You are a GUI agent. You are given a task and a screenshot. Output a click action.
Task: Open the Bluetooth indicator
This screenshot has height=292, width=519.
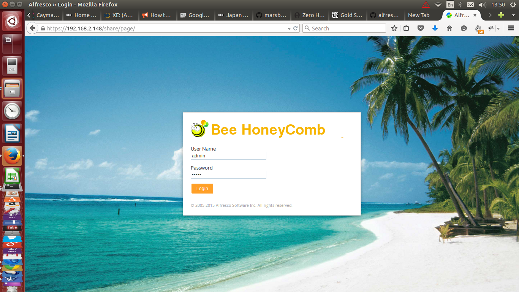coord(460,5)
